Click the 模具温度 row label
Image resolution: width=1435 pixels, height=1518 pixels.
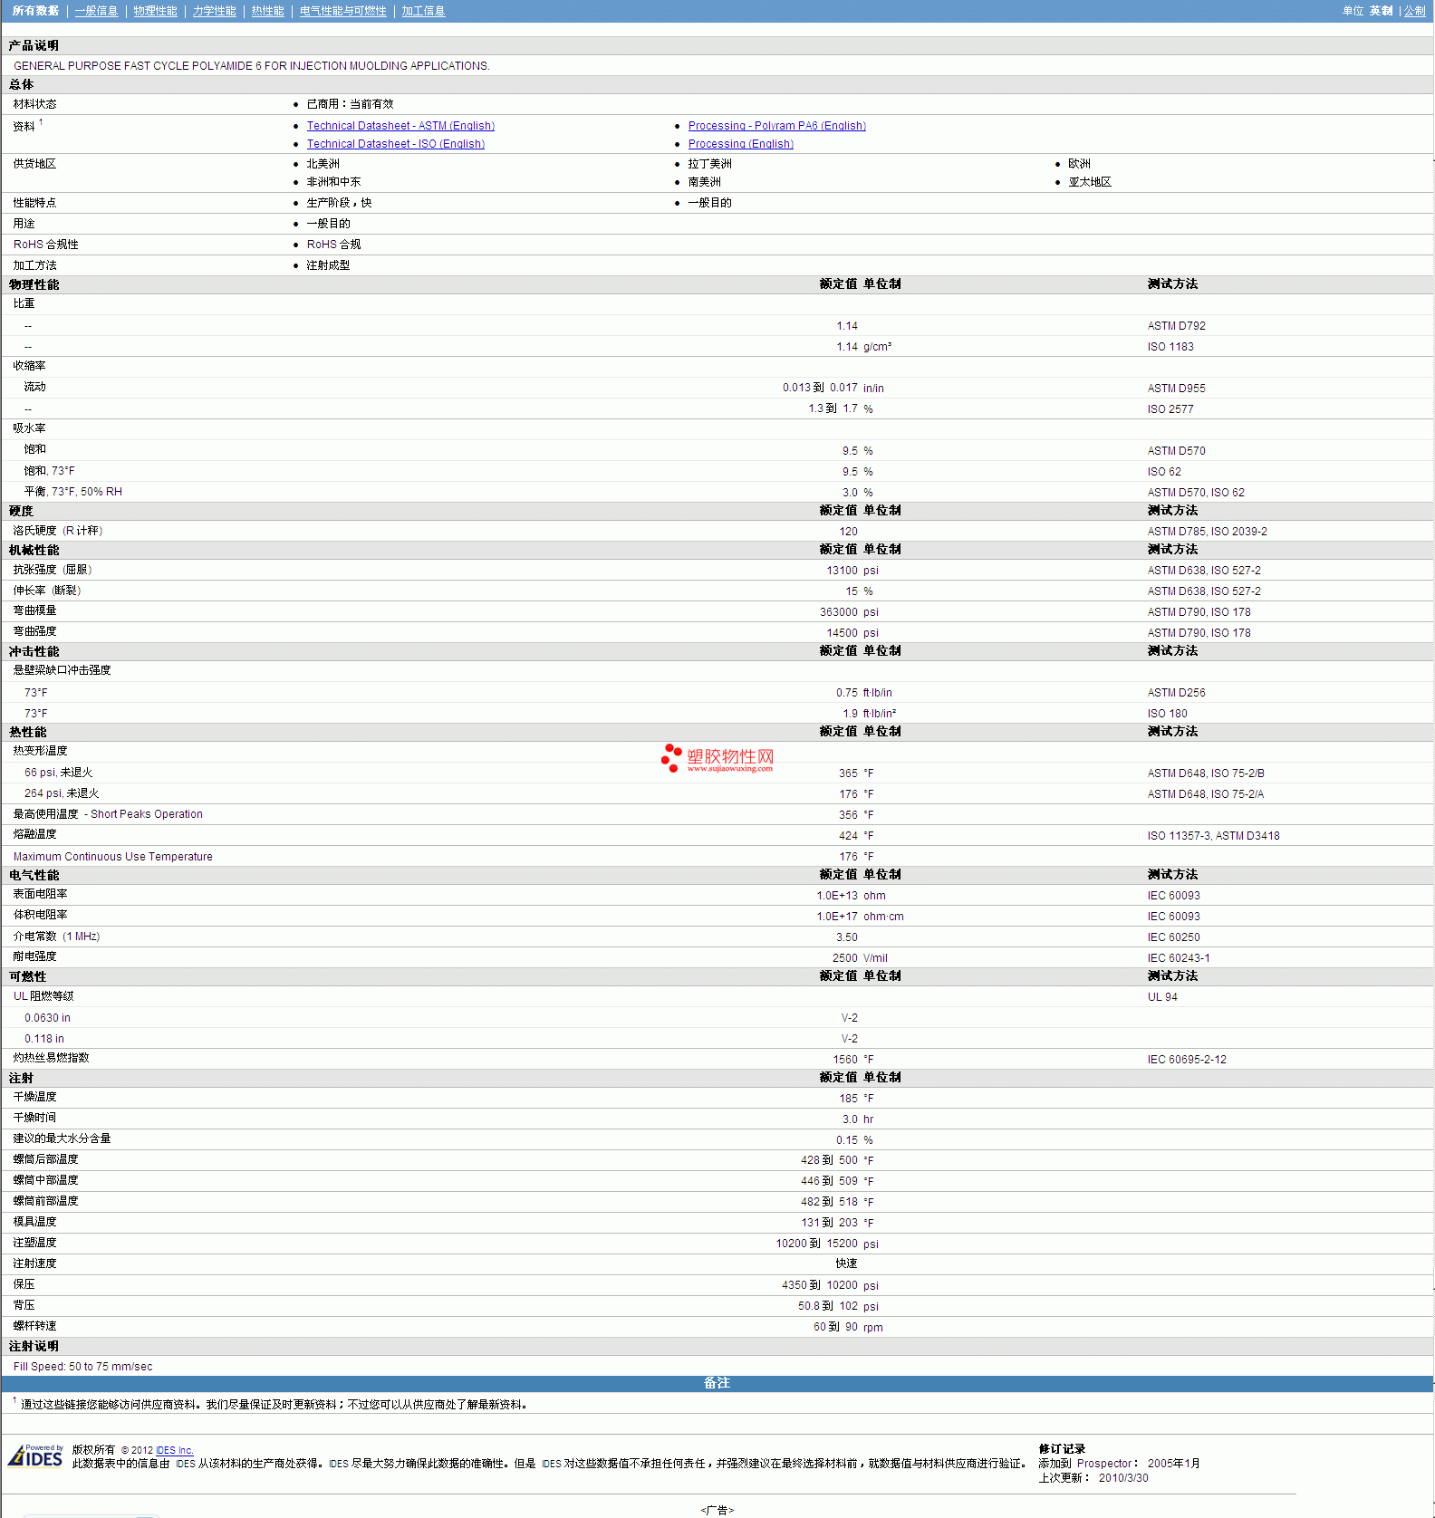[34, 1222]
